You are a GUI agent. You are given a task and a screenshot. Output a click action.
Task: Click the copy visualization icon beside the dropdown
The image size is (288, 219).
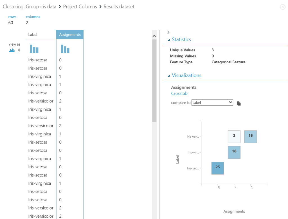(239, 103)
